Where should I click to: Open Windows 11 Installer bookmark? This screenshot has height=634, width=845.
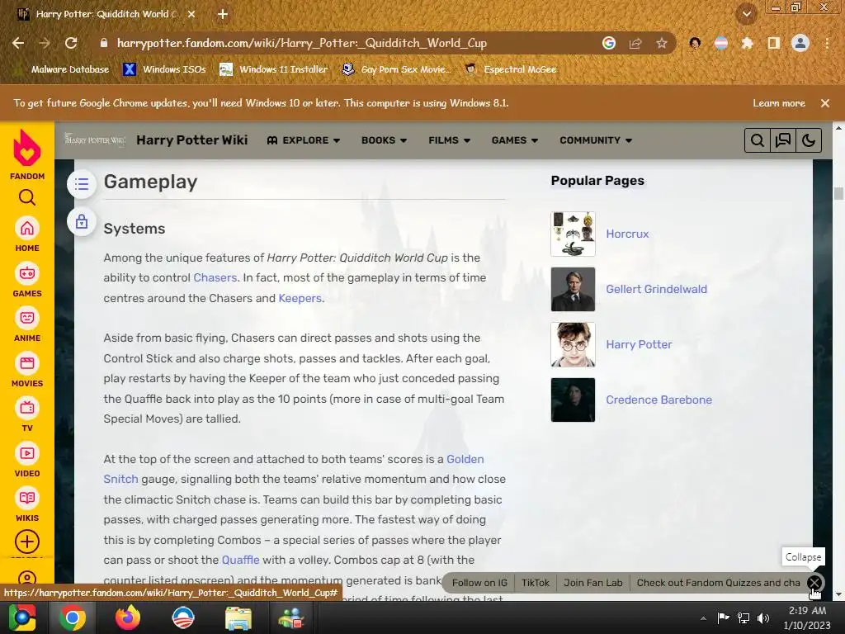point(274,69)
